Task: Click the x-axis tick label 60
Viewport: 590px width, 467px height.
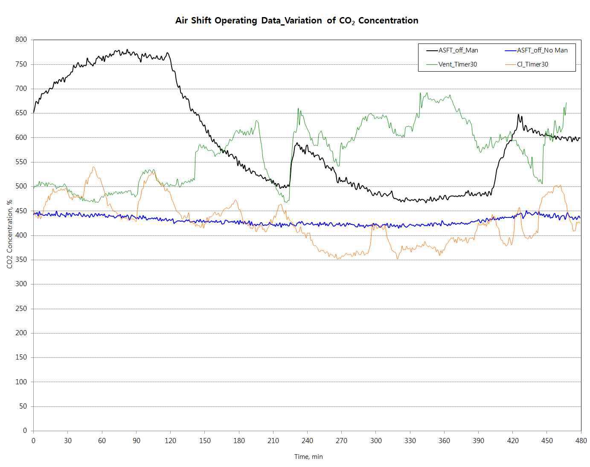Action: click(x=102, y=441)
